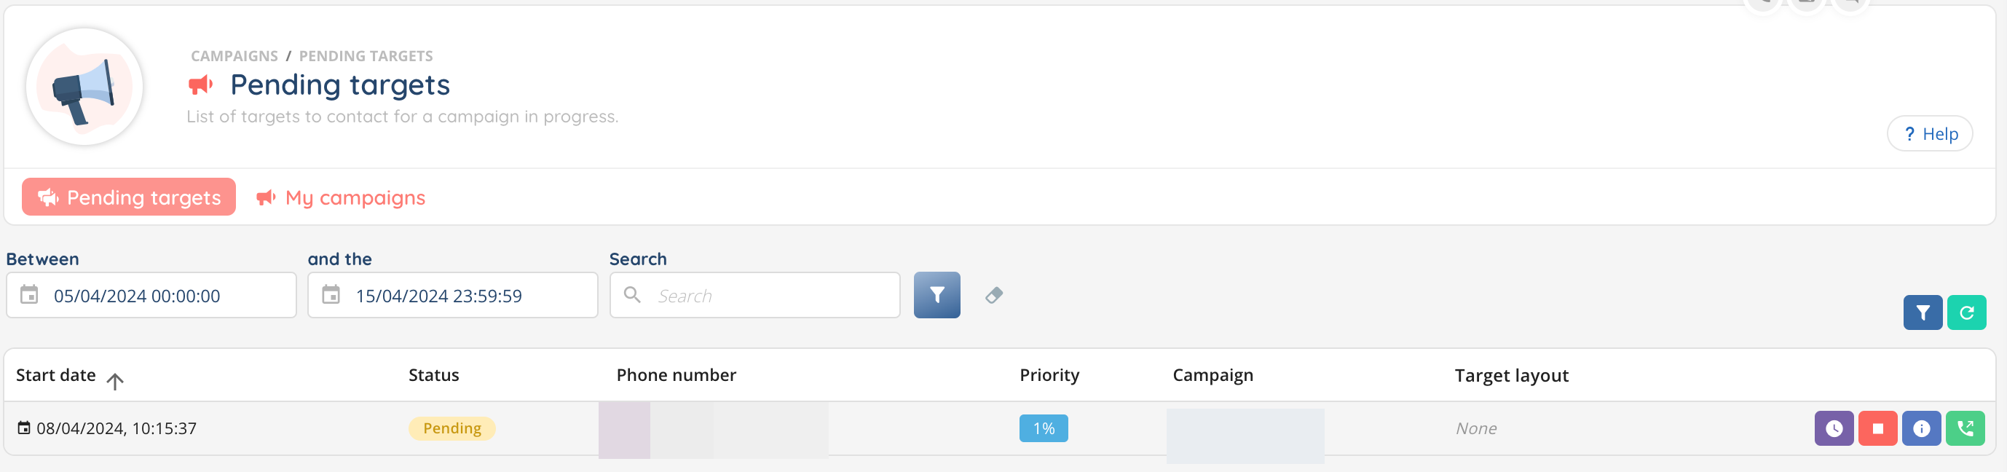Toggle the Start date sort arrow
The width and height of the screenshot is (2007, 472).
[x=115, y=381]
